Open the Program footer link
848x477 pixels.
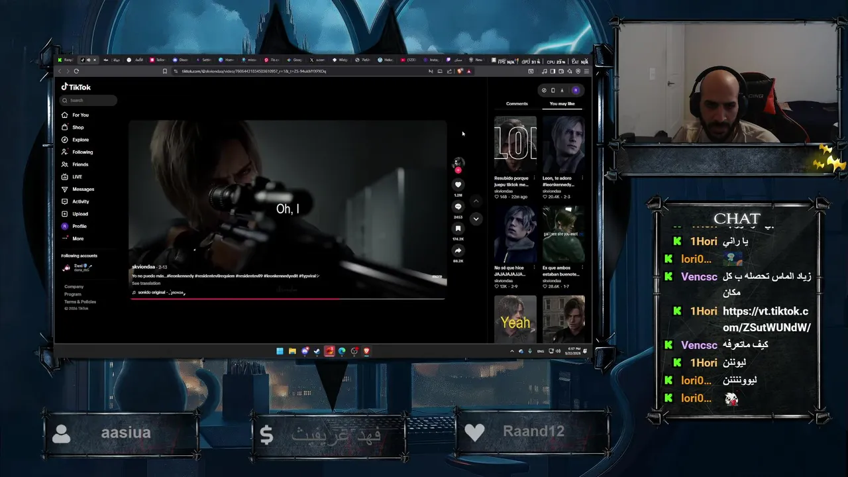(x=73, y=294)
